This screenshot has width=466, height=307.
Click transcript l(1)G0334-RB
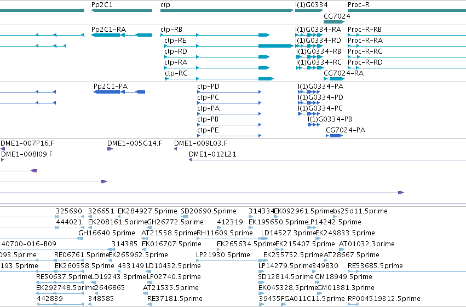pyautogui.click(x=319, y=51)
